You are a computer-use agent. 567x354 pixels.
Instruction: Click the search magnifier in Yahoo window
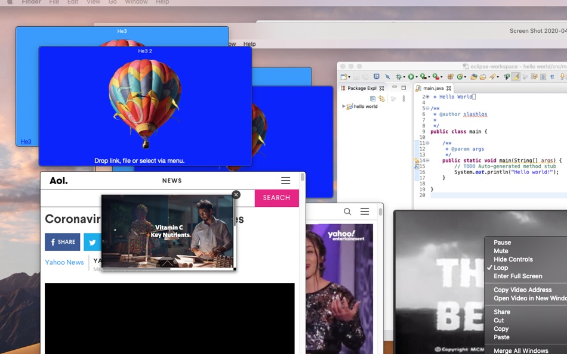(347, 212)
